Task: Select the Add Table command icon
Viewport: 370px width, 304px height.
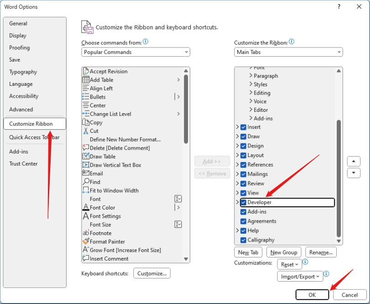Action: click(86, 80)
